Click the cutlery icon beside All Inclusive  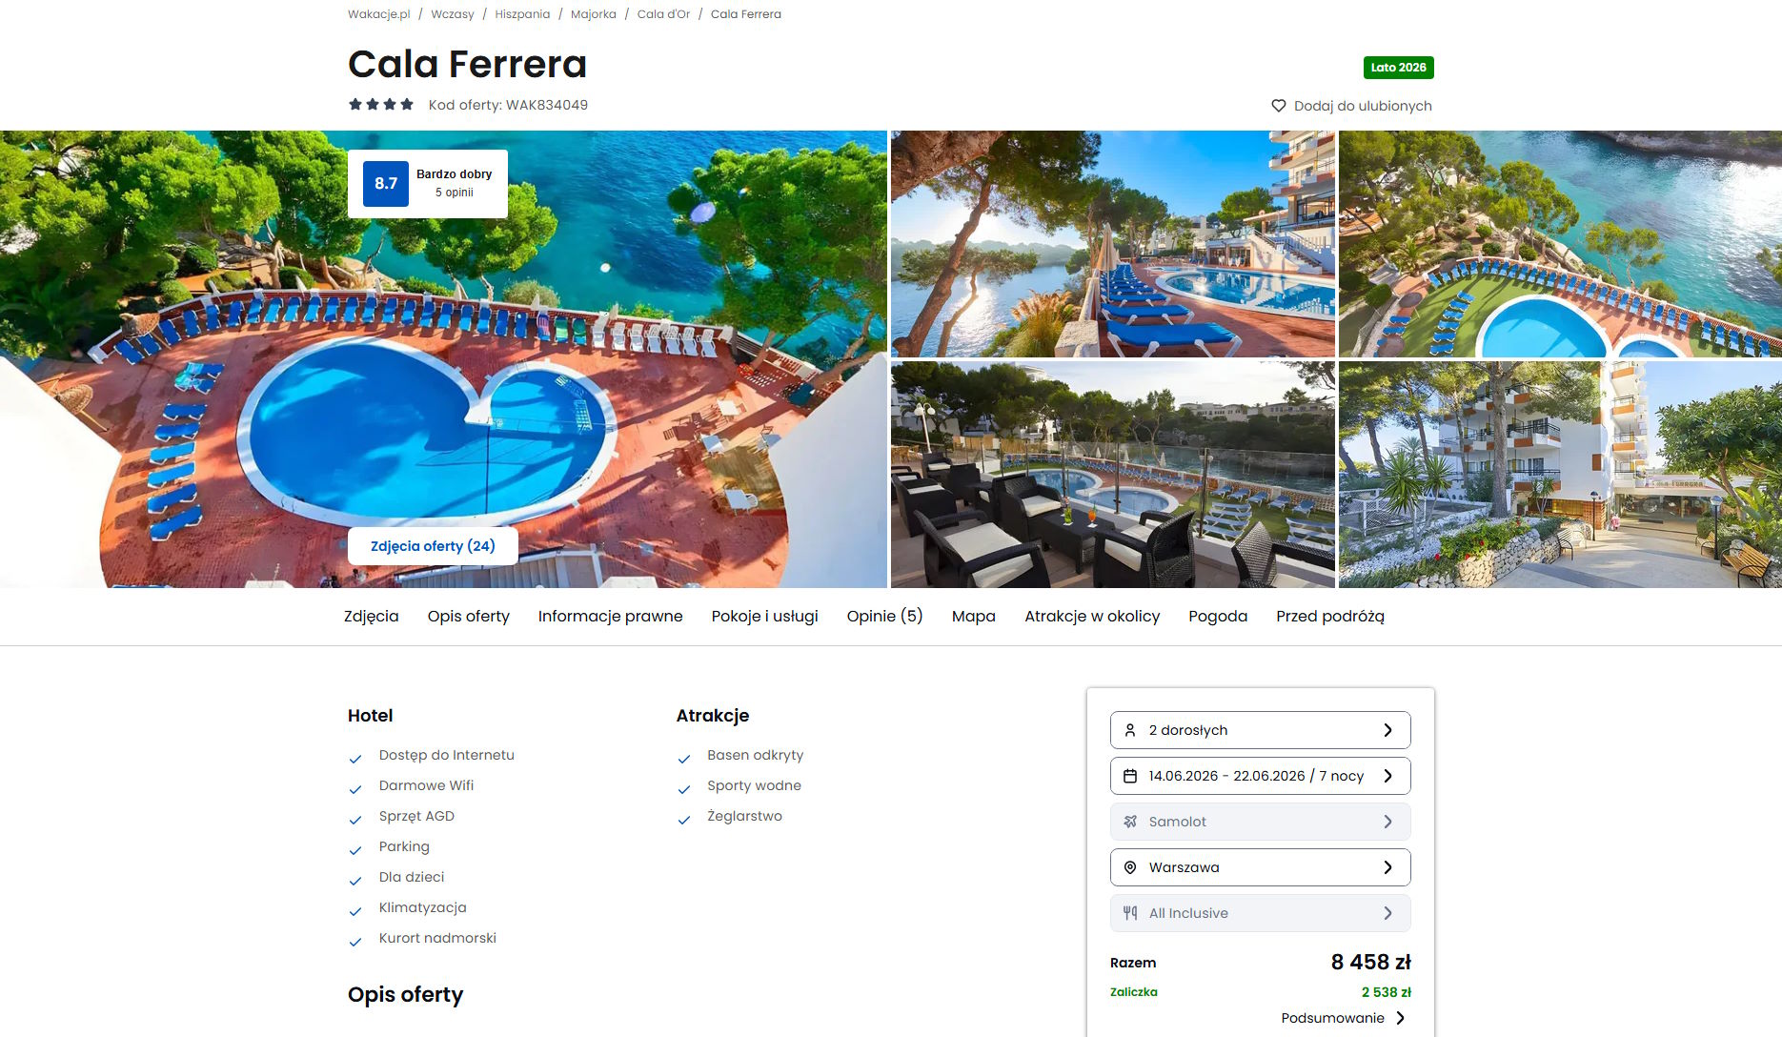(1130, 913)
